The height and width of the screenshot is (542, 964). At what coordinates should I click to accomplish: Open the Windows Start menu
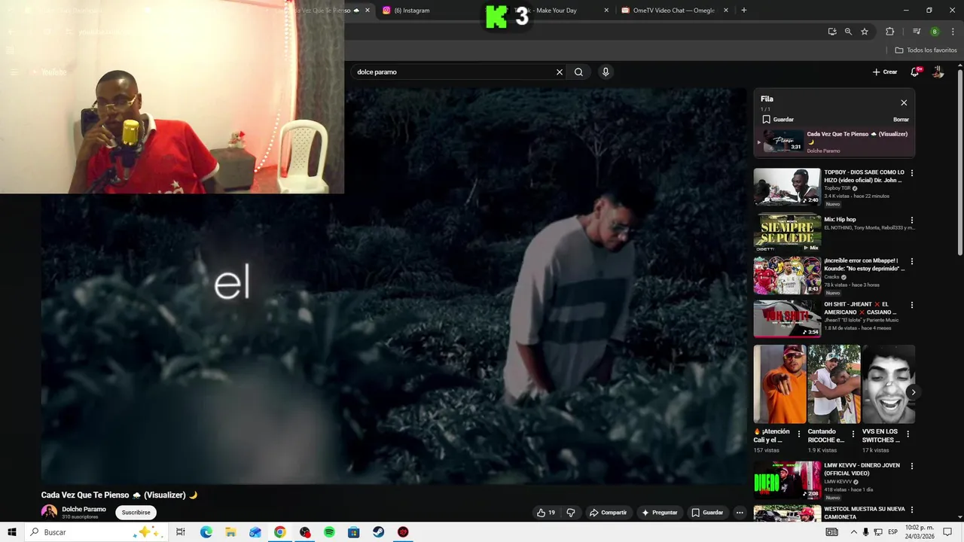pos(12,532)
